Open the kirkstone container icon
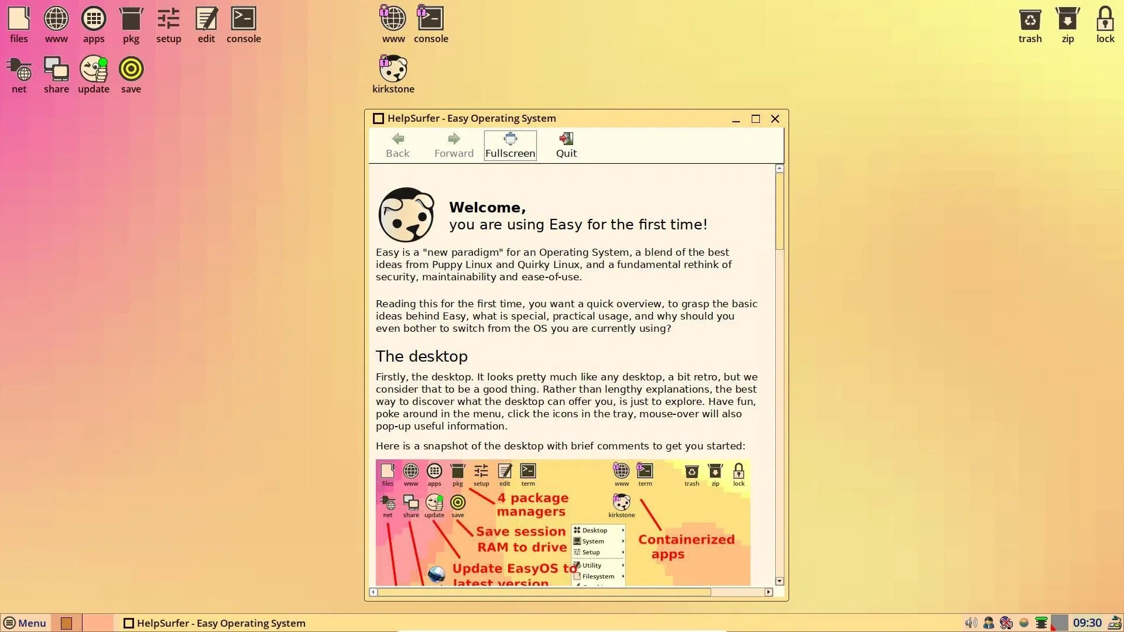This screenshot has width=1124, height=632. point(393,75)
